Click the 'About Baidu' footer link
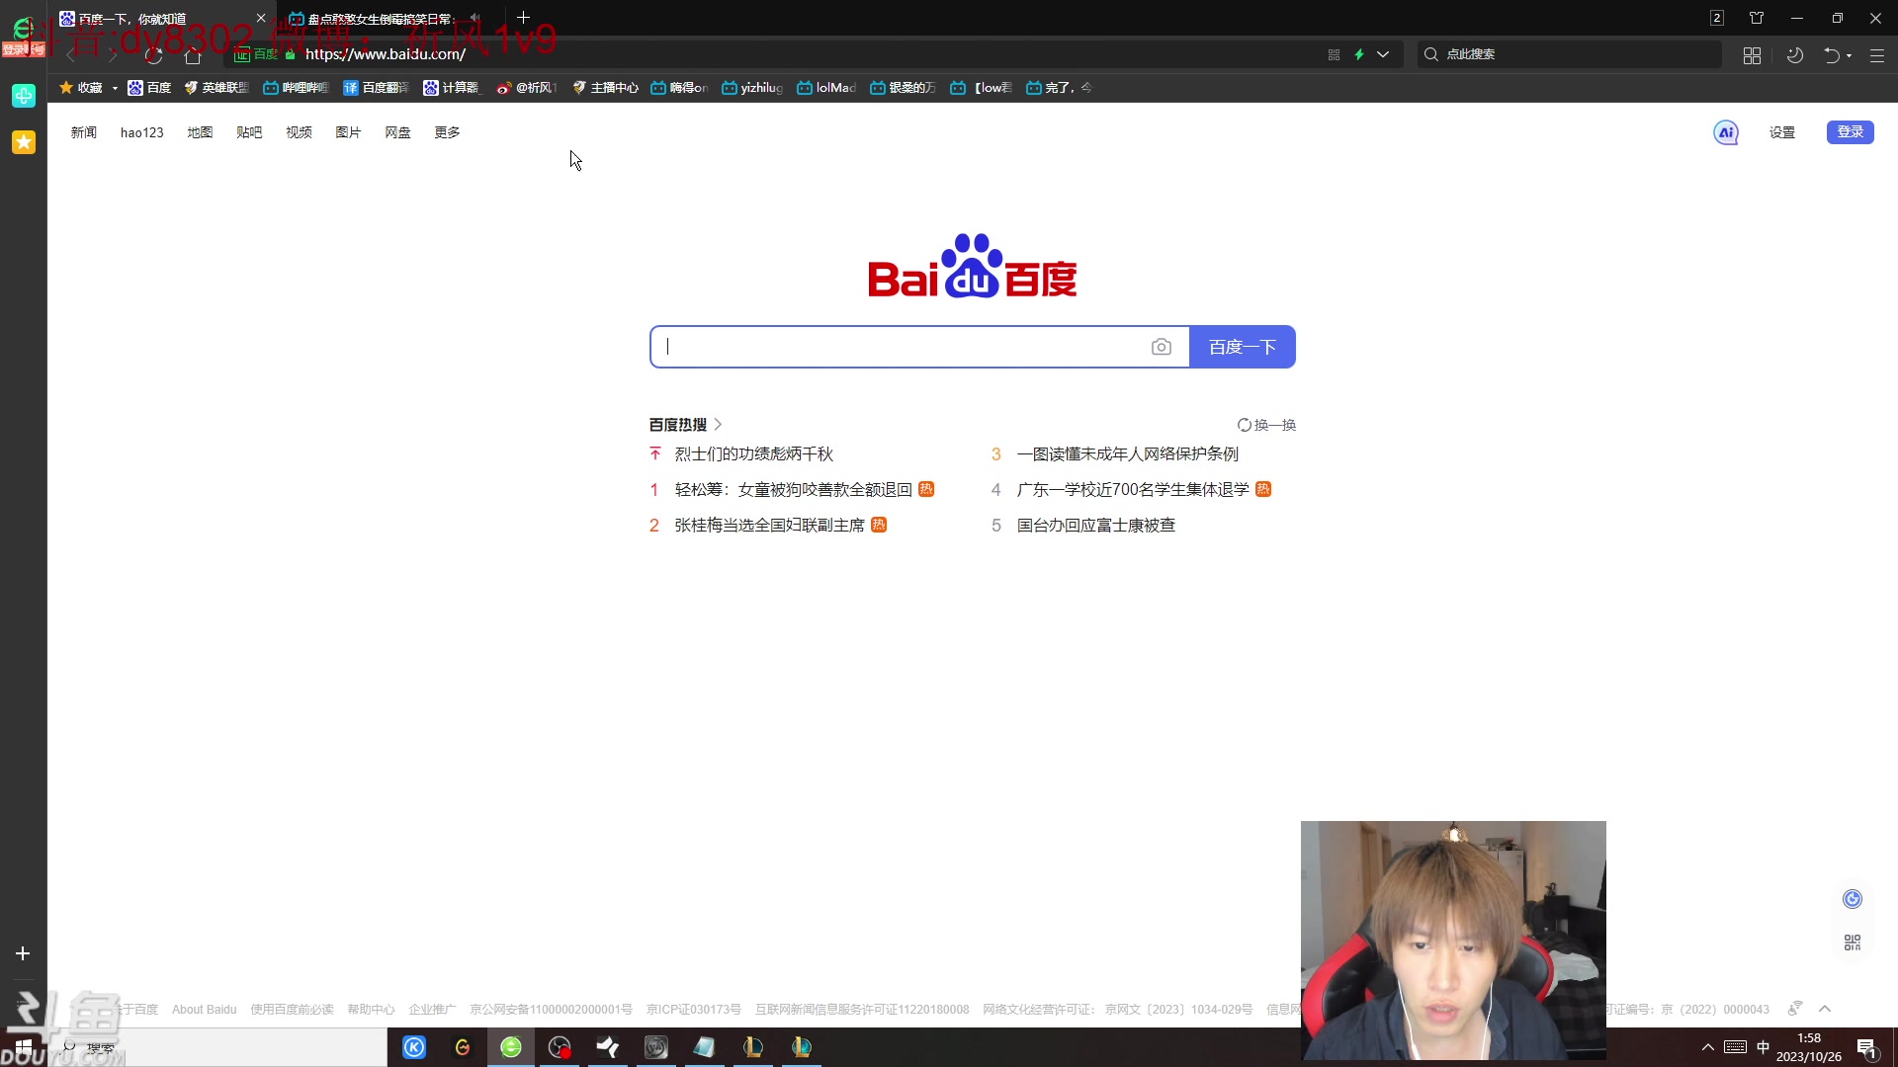 pos(204,1010)
